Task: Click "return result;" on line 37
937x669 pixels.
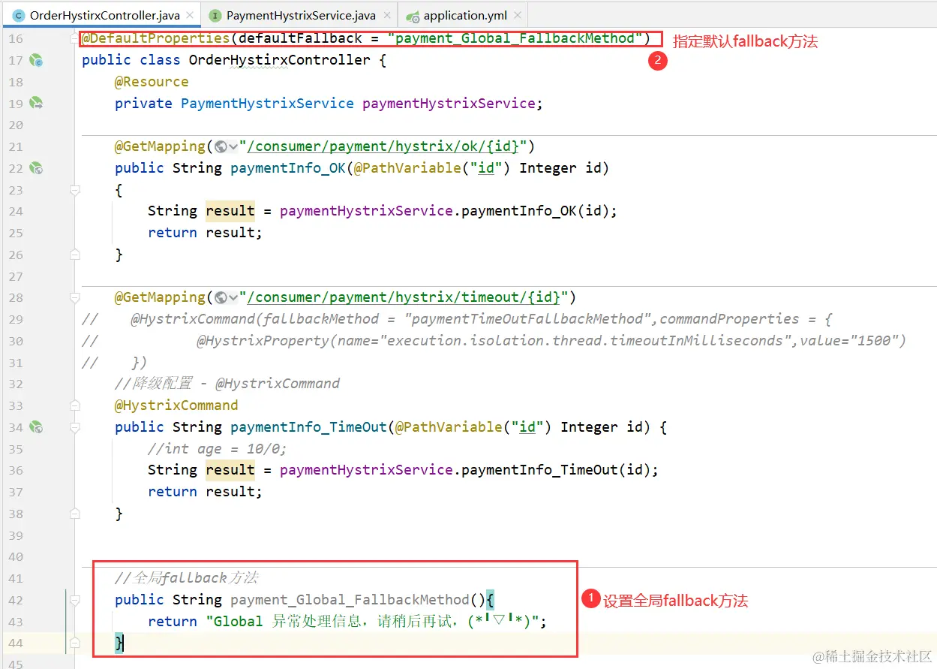Action: coord(206,492)
